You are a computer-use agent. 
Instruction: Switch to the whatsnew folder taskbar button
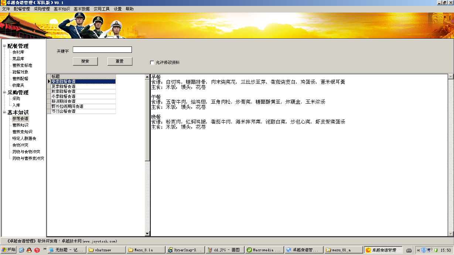[106, 250]
